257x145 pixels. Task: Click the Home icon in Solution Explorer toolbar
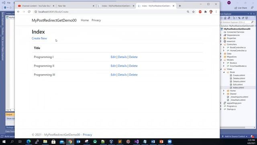pos(225,18)
